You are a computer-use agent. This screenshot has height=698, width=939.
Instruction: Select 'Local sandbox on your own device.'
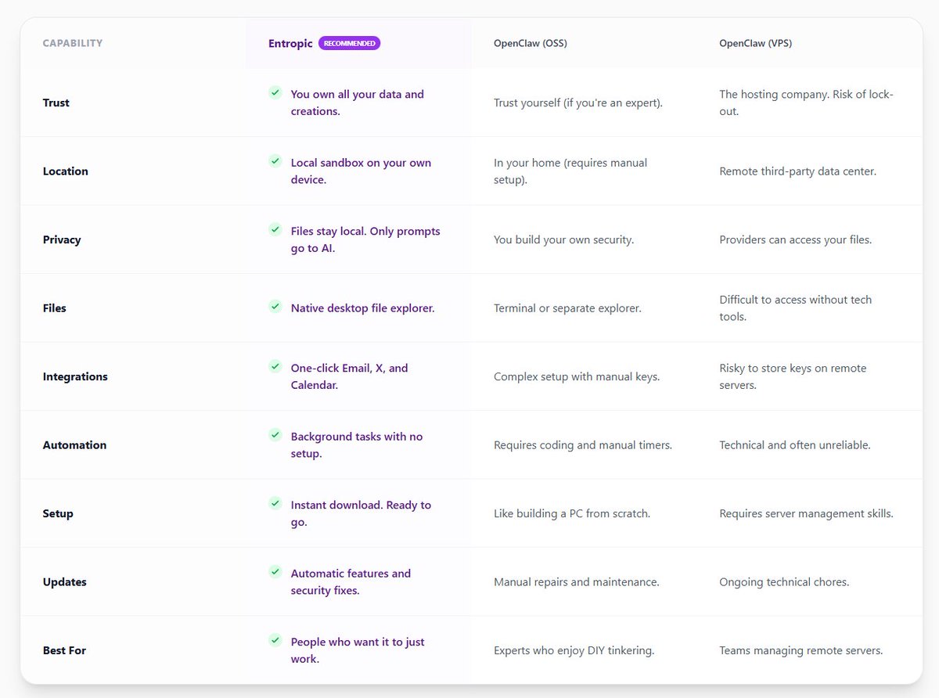[361, 171]
